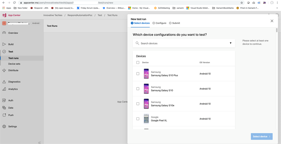Open Settings gear icon in sidebar
This screenshot has height=144, width=281.
pos(4,126)
